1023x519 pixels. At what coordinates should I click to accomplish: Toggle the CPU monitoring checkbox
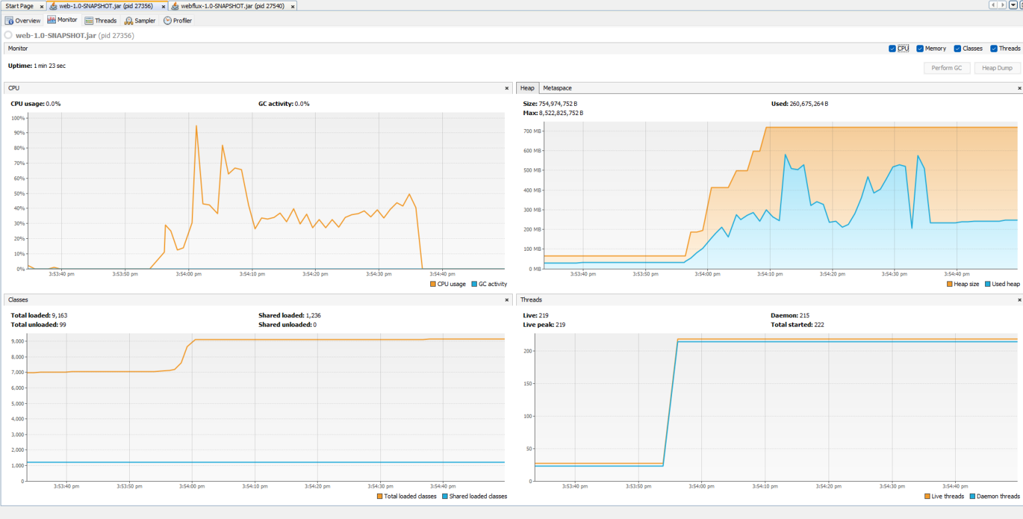[x=892, y=48]
